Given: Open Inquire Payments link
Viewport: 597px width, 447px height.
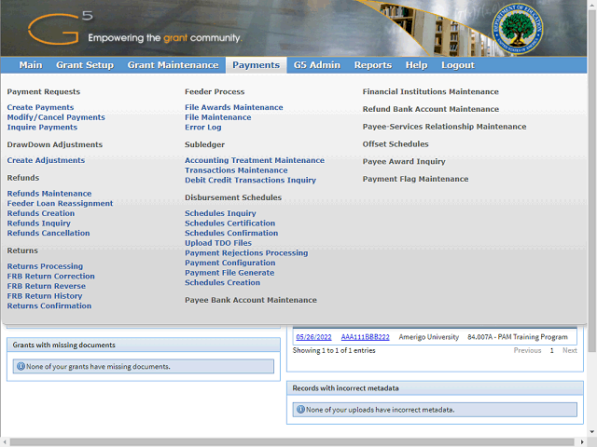Looking at the screenshot, I should point(42,127).
